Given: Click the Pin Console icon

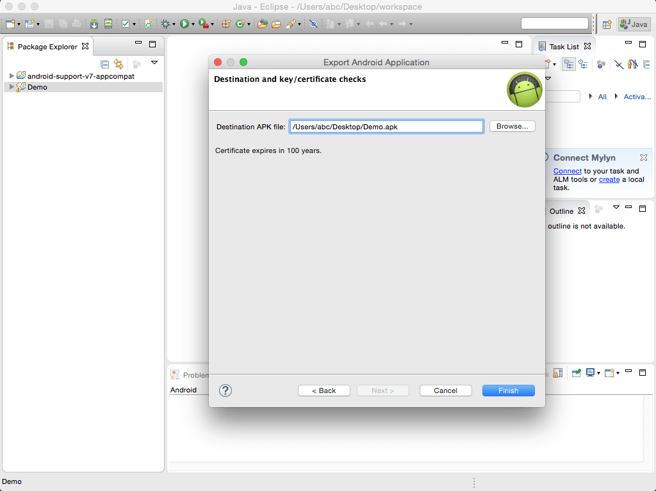Looking at the screenshot, I should [x=577, y=373].
